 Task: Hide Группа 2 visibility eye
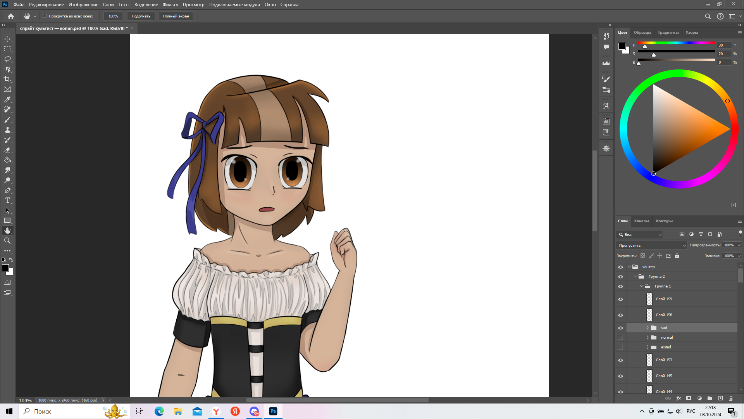click(620, 277)
